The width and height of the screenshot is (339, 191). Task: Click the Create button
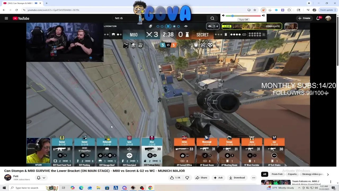304,18
